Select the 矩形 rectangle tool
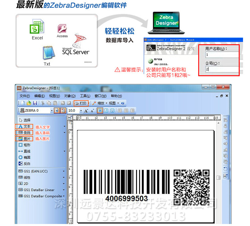The height and width of the screenshot is (226, 250). (x=24, y=145)
